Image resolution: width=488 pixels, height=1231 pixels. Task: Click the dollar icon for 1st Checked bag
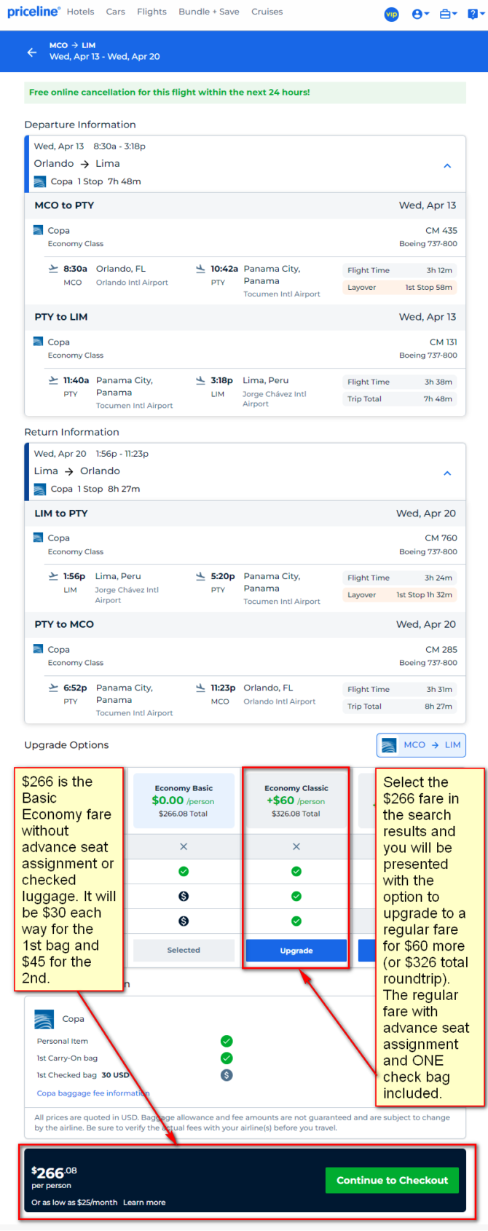tap(227, 1075)
